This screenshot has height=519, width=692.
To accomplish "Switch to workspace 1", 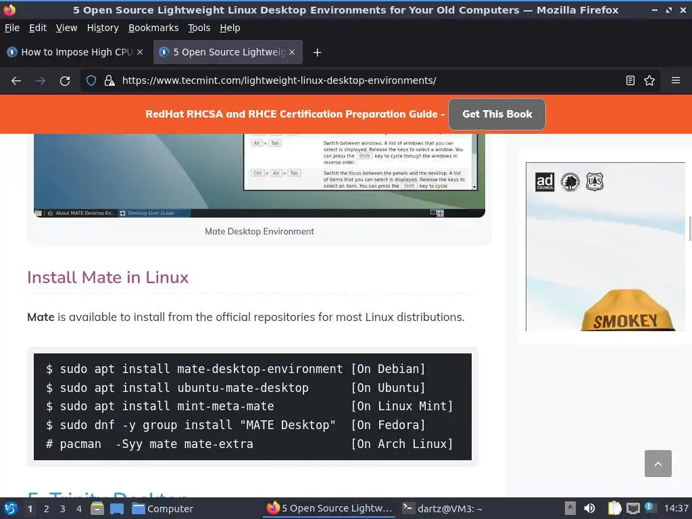I will [x=30, y=509].
